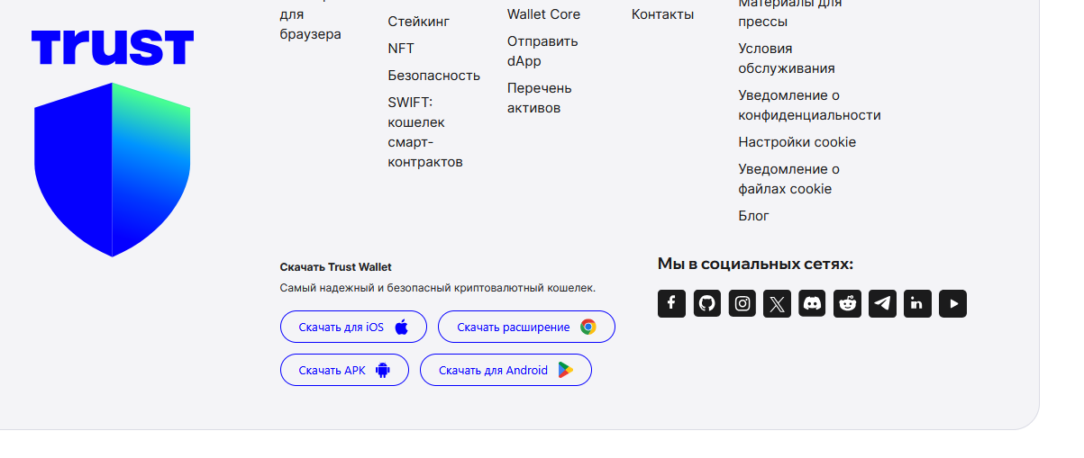Click the X (Twitter) social icon
This screenshot has width=1084, height=458.
778,304
